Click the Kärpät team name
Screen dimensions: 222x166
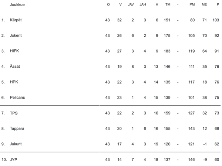[16, 20]
